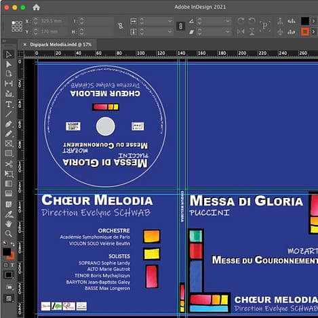Click the Select Container icon

click(280, 21)
